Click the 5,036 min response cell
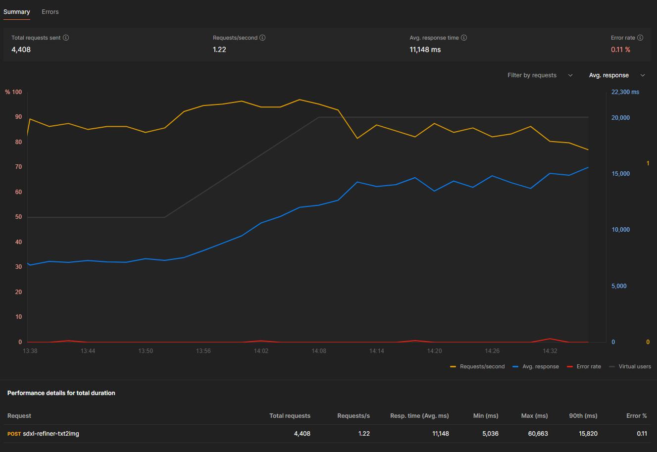Image resolution: width=657 pixels, height=452 pixels. point(490,434)
